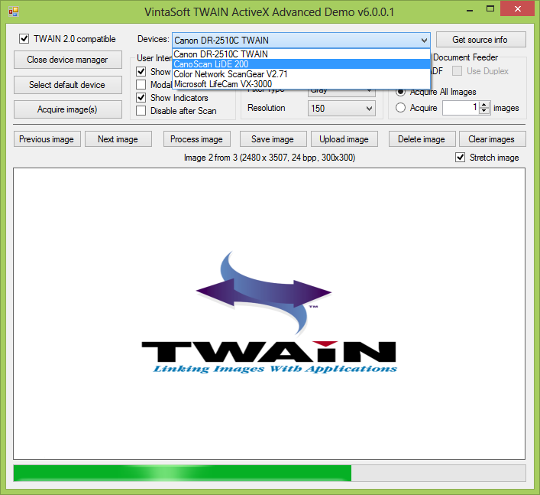
Task: Uncheck the Show Indicators checkbox
Action: (x=141, y=98)
